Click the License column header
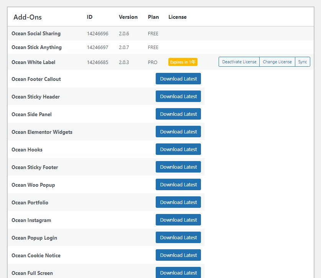The image size is (321, 278). pyautogui.click(x=178, y=17)
